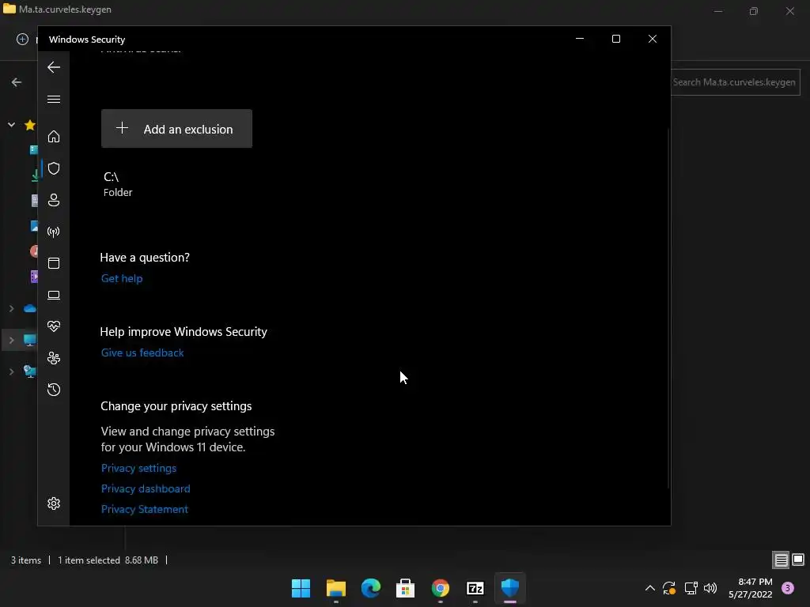This screenshot has width=810, height=607.
Task: Open the Get help link
Action: 122,279
